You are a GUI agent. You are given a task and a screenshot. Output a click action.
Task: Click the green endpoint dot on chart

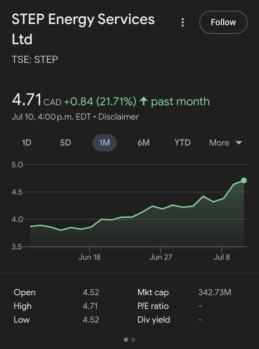[244, 181]
